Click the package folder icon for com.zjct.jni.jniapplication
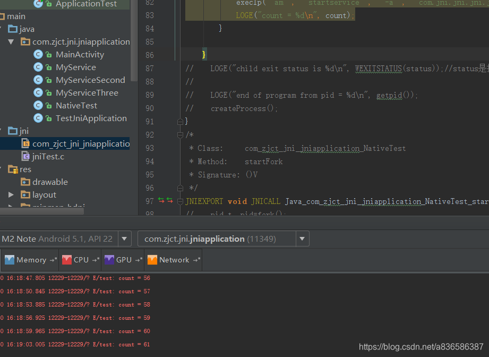Viewport: 489px width, 357px height. [x=25, y=42]
